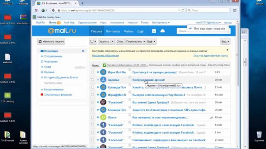Open the Переместить dropdown
This screenshot has height=149, width=266.
(135, 41)
